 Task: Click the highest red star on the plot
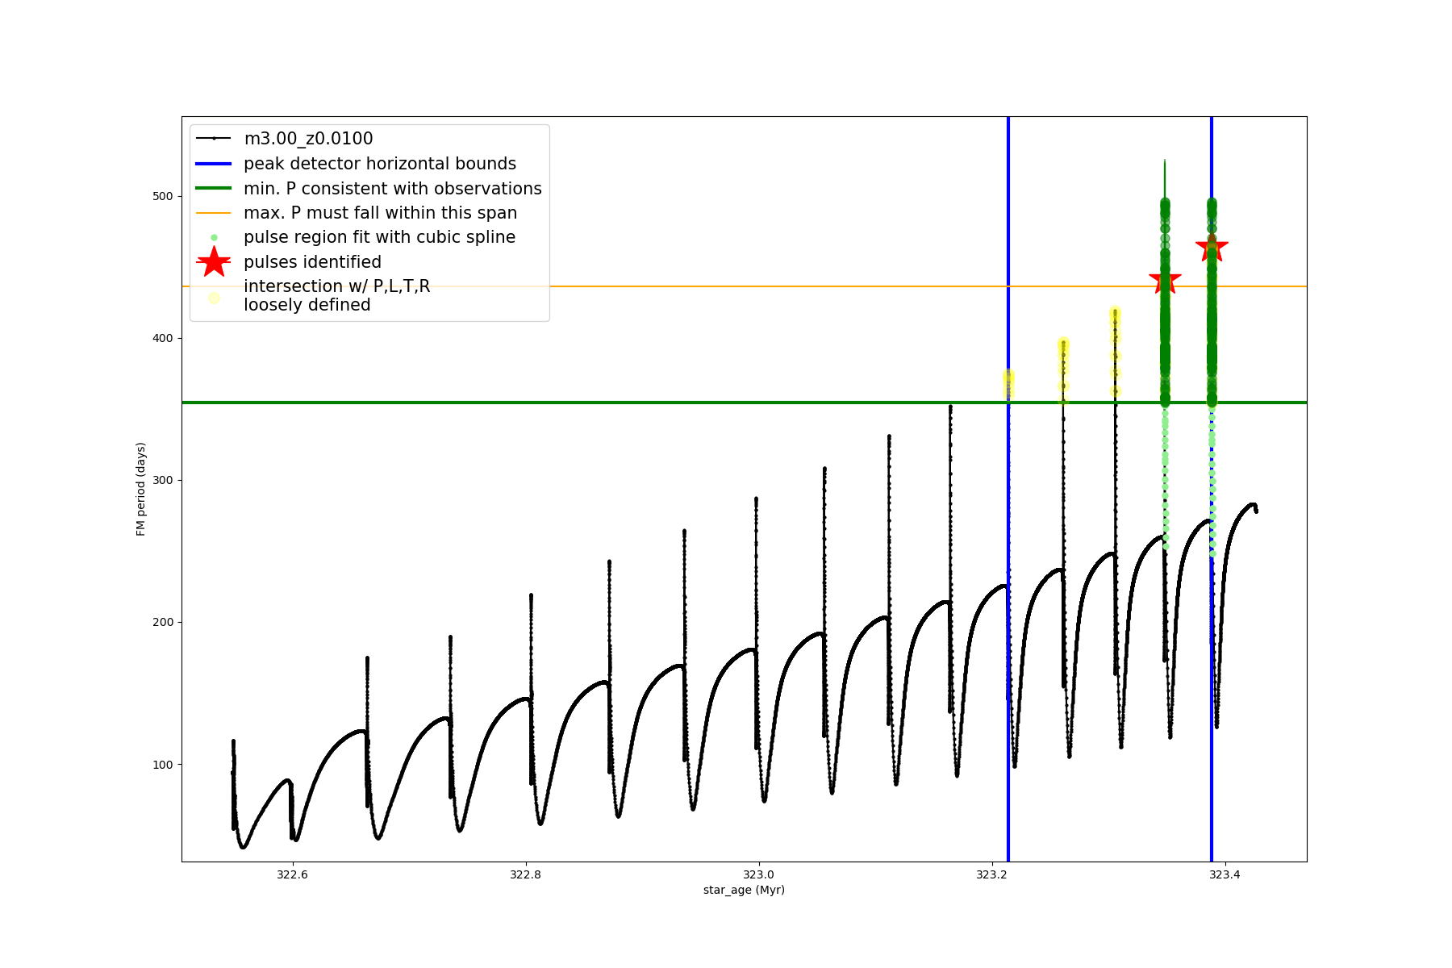pos(1212,248)
